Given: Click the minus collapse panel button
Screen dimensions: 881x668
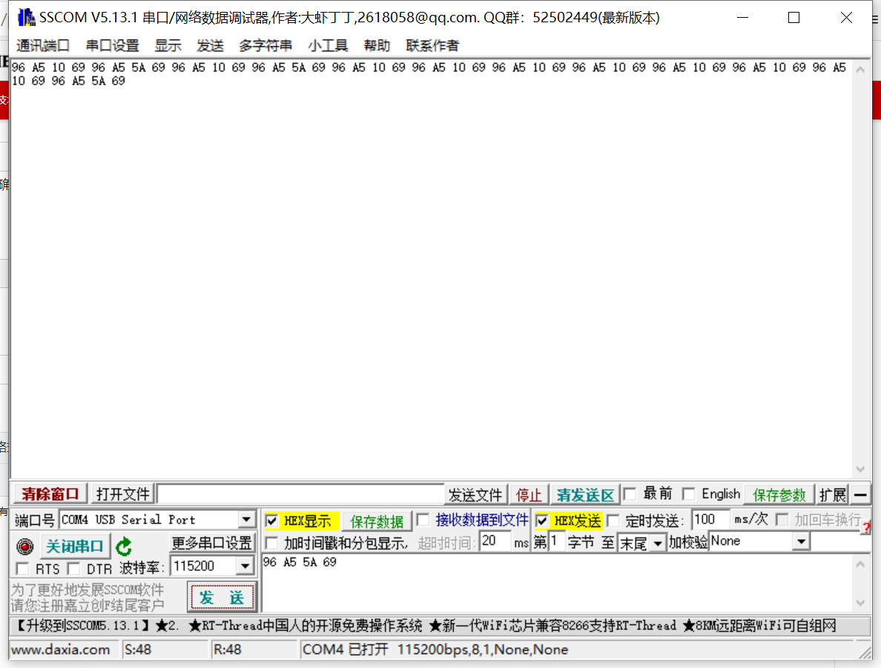Looking at the screenshot, I should tap(860, 495).
